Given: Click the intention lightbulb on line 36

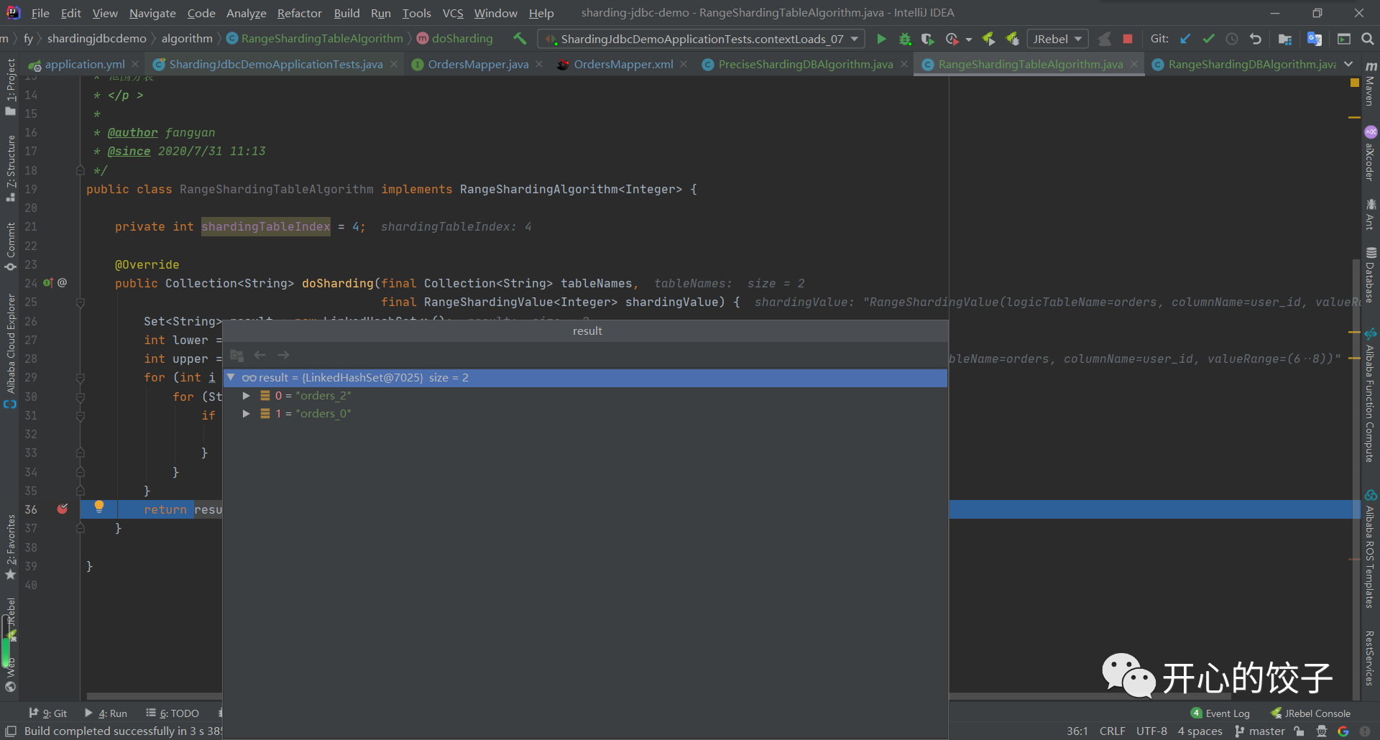Looking at the screenshot, I should [x=99, y=507].
